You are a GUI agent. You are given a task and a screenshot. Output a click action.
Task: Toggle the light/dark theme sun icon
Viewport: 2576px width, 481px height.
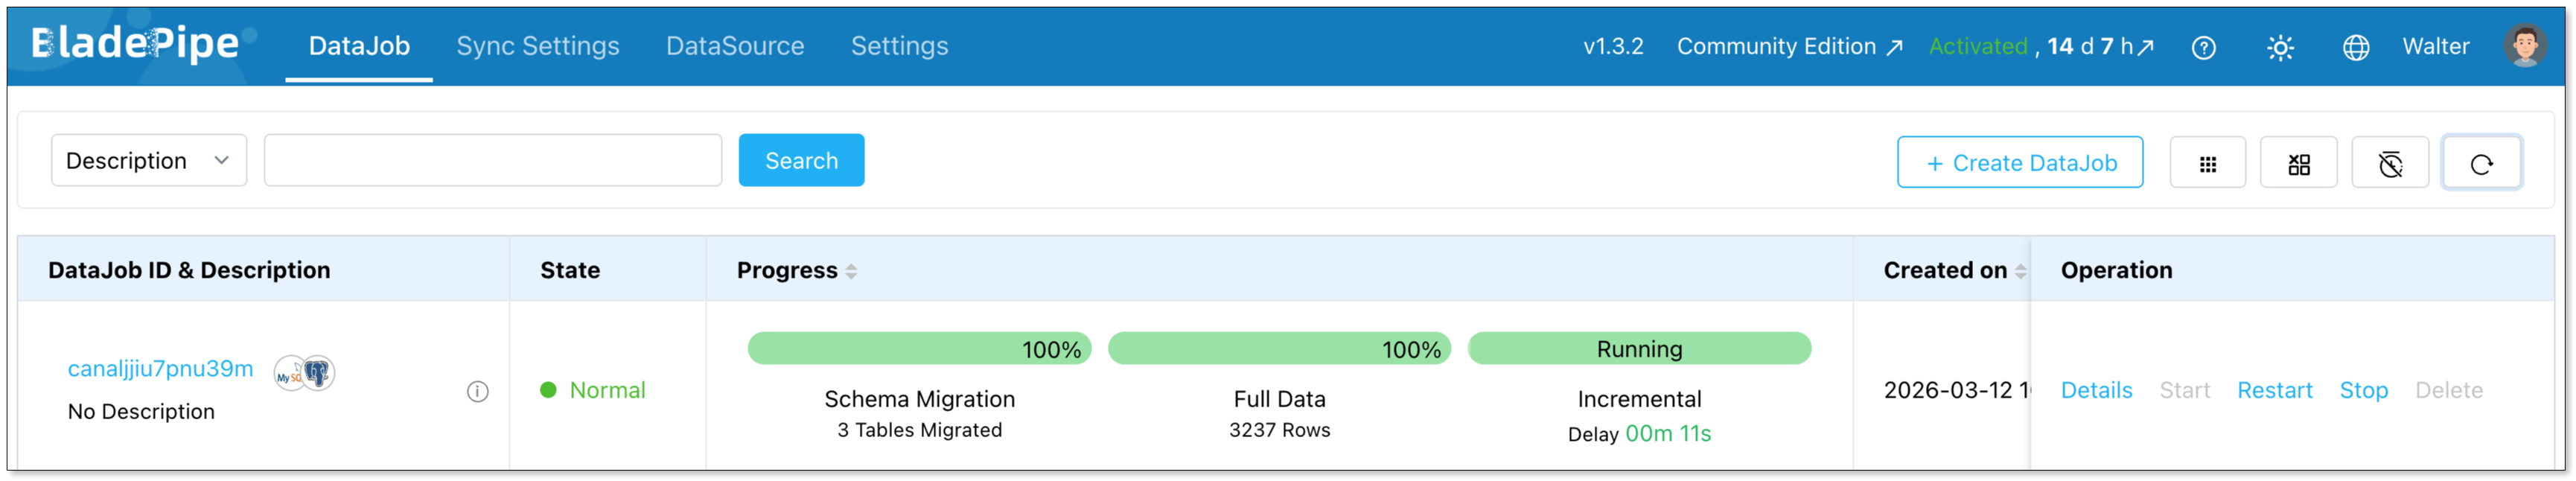[2280, 48]
